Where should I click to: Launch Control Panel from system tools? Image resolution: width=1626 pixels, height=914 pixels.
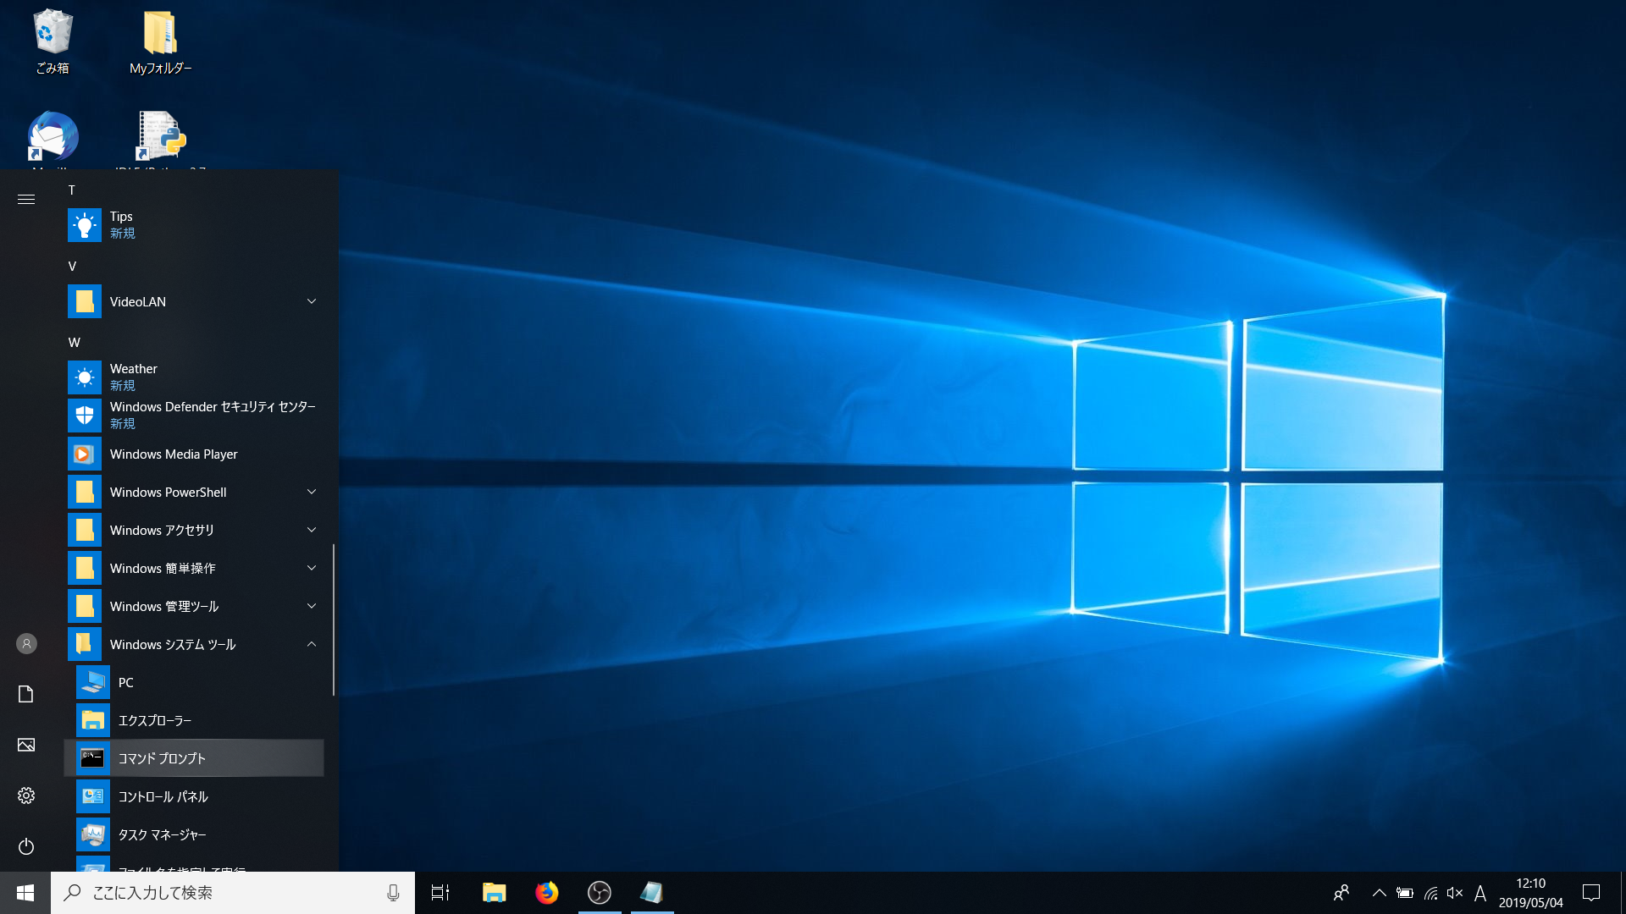click(x=163, y=796)
